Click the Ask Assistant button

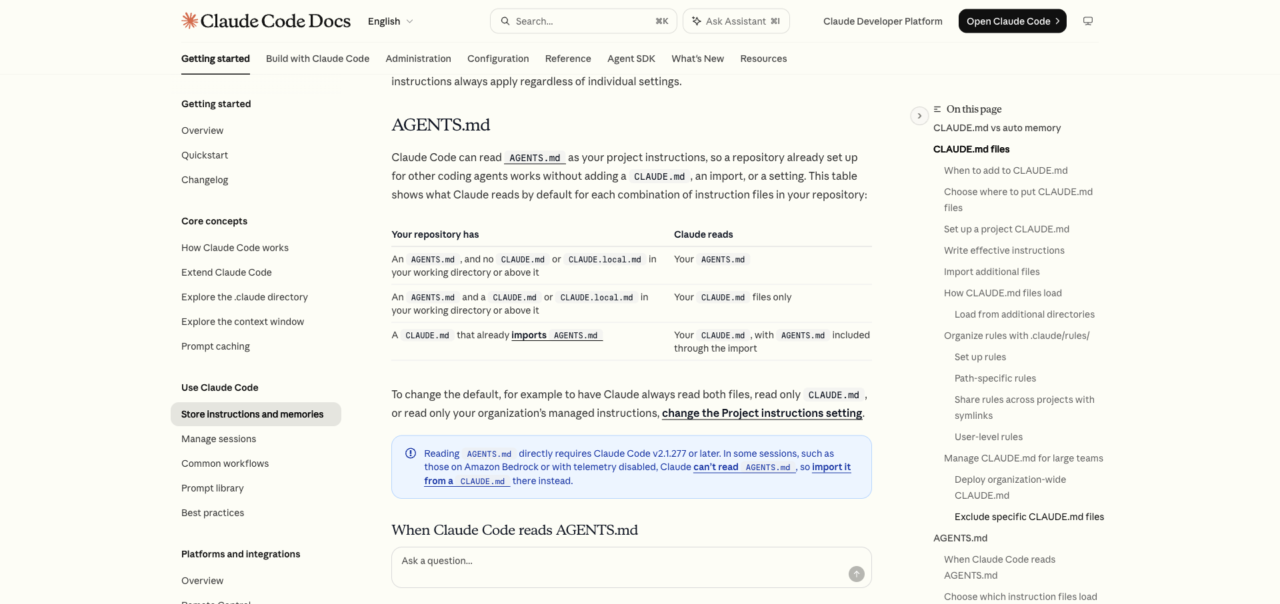(x=736, y=21)
